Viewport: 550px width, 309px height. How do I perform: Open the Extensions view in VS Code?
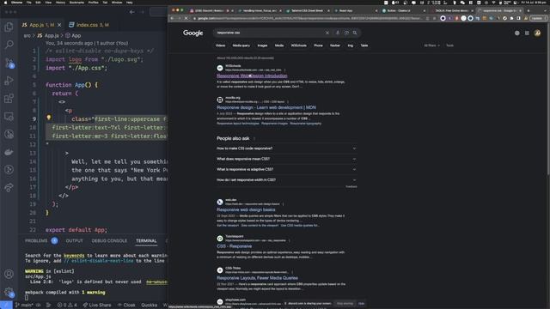pyautogui.click(x=9, y=99)
